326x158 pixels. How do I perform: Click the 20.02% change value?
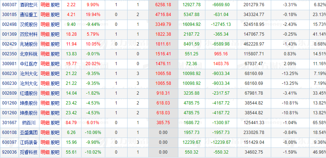pyautogui.click(x=93, y=64)
